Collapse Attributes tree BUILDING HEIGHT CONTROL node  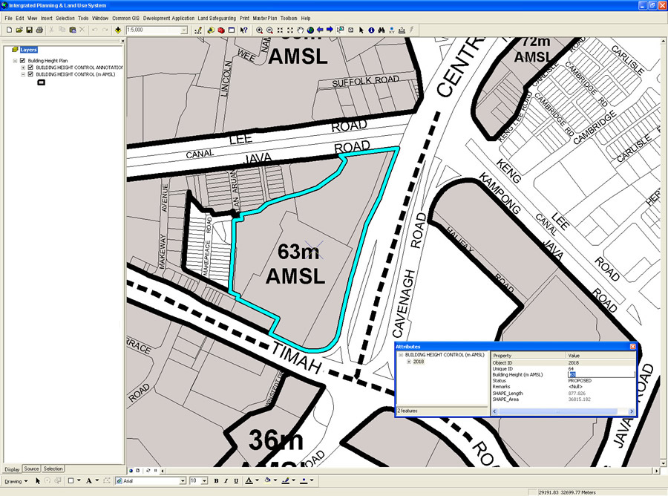[401, 354]
